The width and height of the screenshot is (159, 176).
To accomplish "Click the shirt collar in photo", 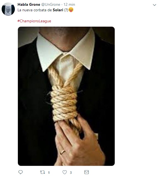I will 66,51.
